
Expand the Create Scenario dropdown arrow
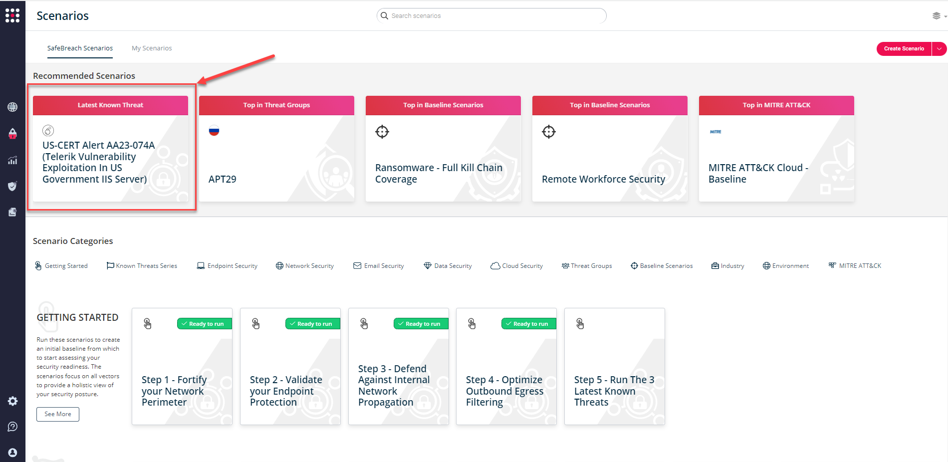[940, 48]
